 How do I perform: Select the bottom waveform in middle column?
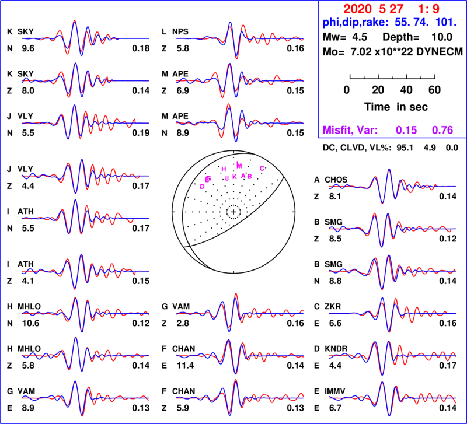239,397
